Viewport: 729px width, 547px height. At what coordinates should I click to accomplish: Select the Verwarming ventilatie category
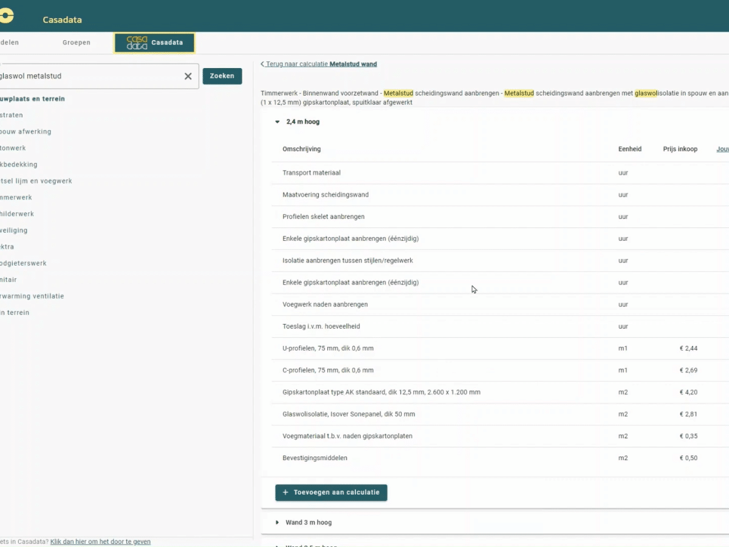click(32, 296)
